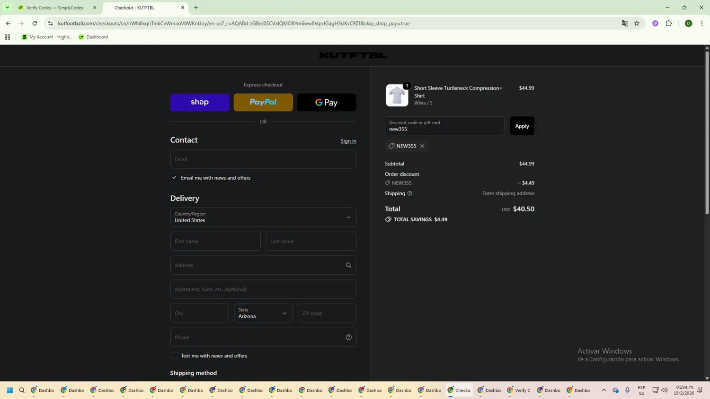The width and height of the screenshot is (710, 399).
Task: Click the First name field
Action: tap(215, 241)
